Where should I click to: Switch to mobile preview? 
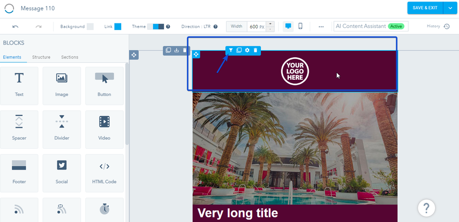pos(300,26)
